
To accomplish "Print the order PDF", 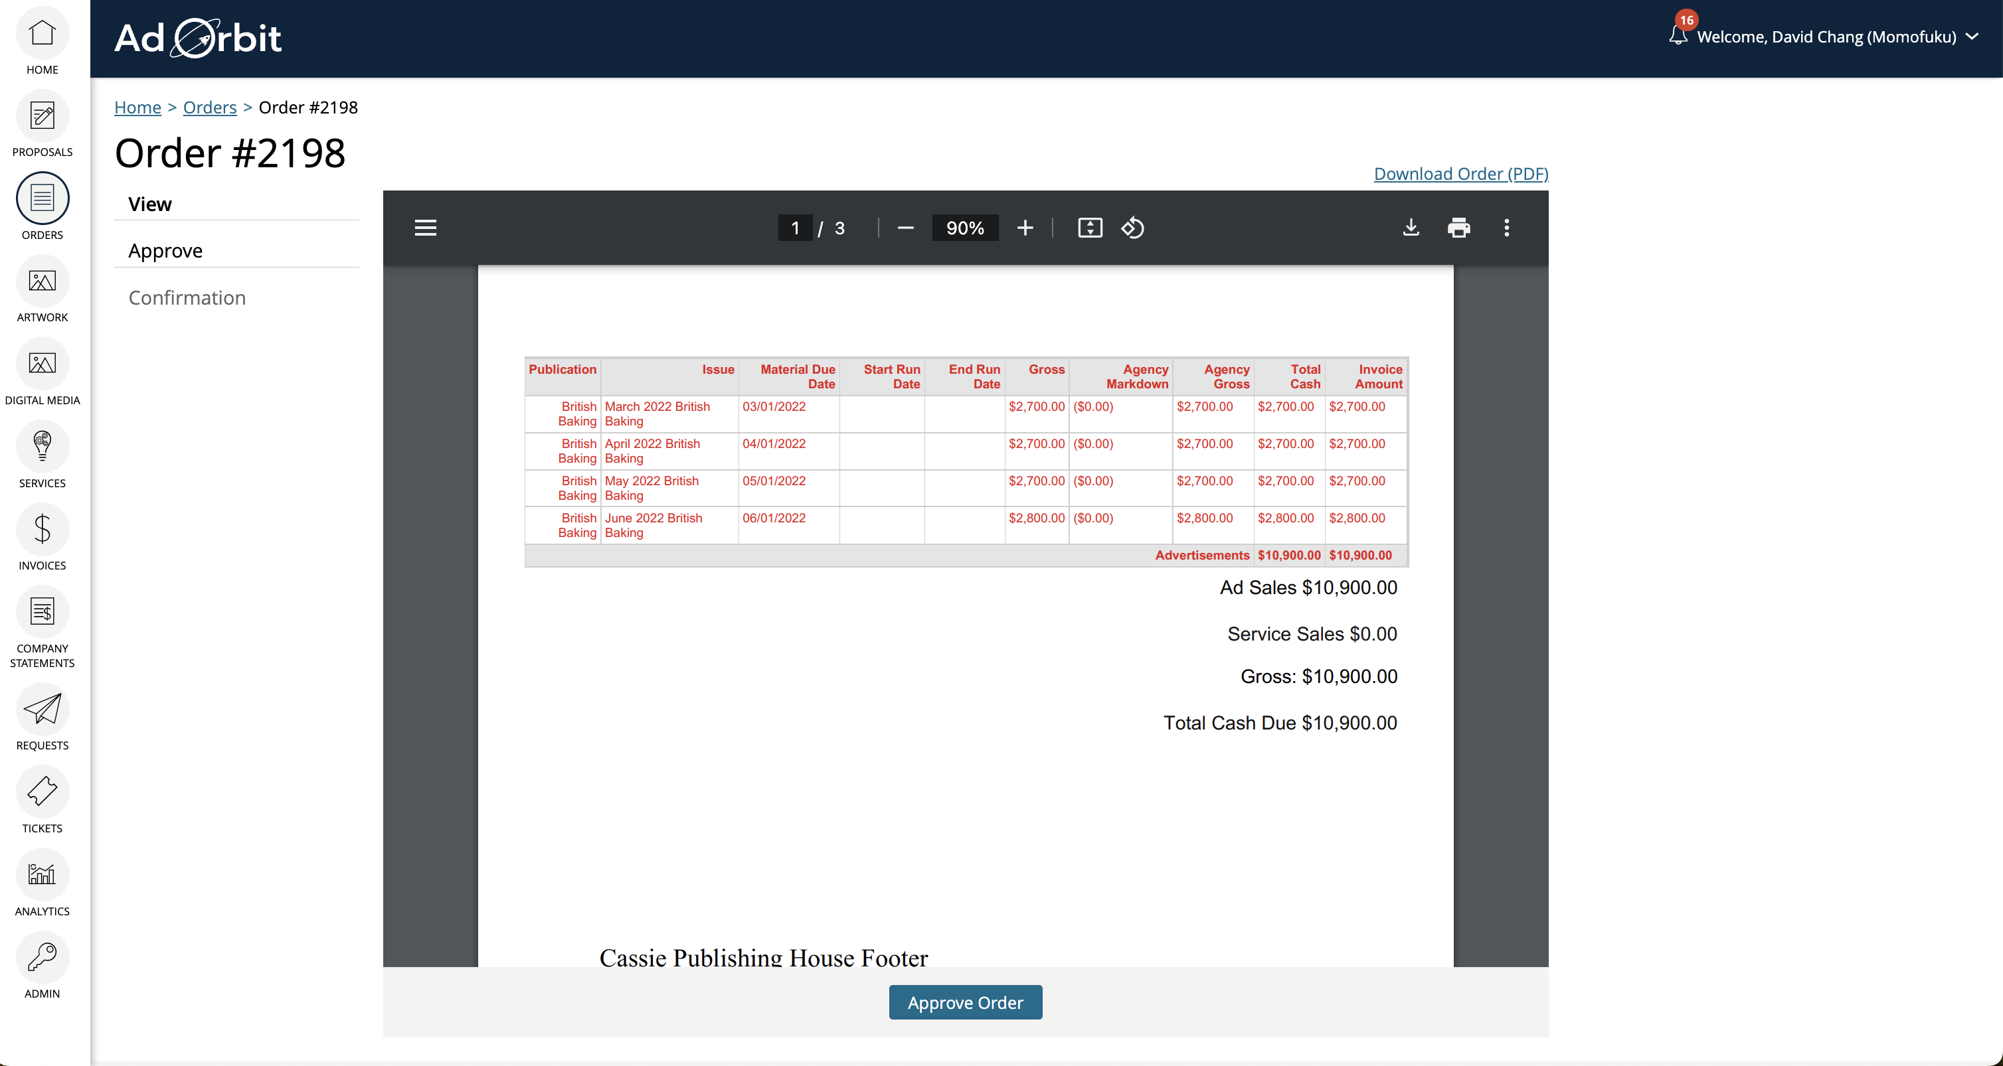I will coord(1458,228).
